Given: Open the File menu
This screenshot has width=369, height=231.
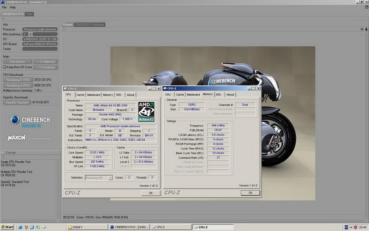Looking at the screenshot, I should (x=4, y=7).
